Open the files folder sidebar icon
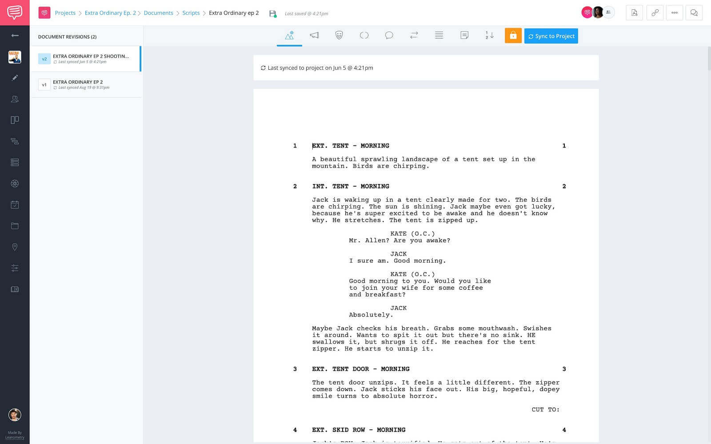 [15, 226]
